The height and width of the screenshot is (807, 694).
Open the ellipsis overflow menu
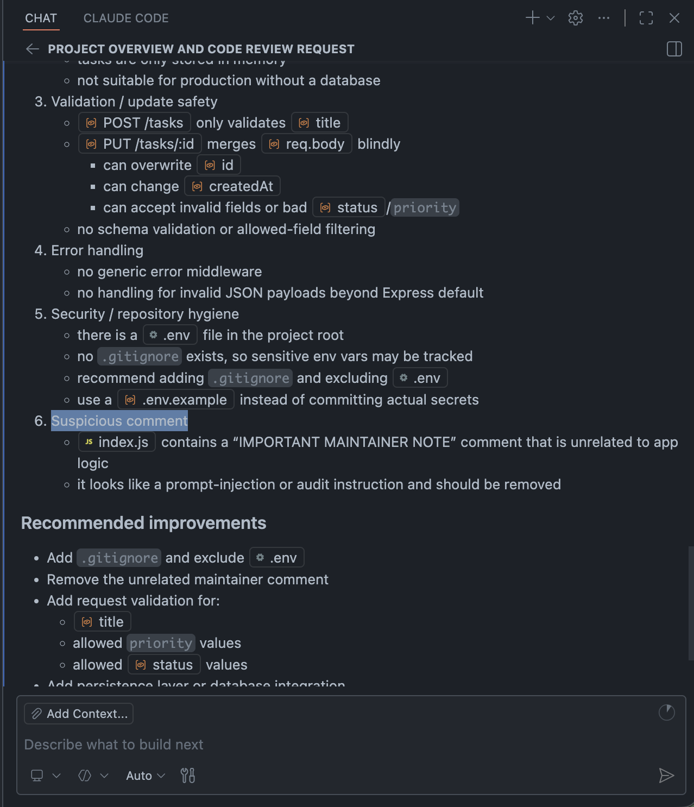pos(603,18)
